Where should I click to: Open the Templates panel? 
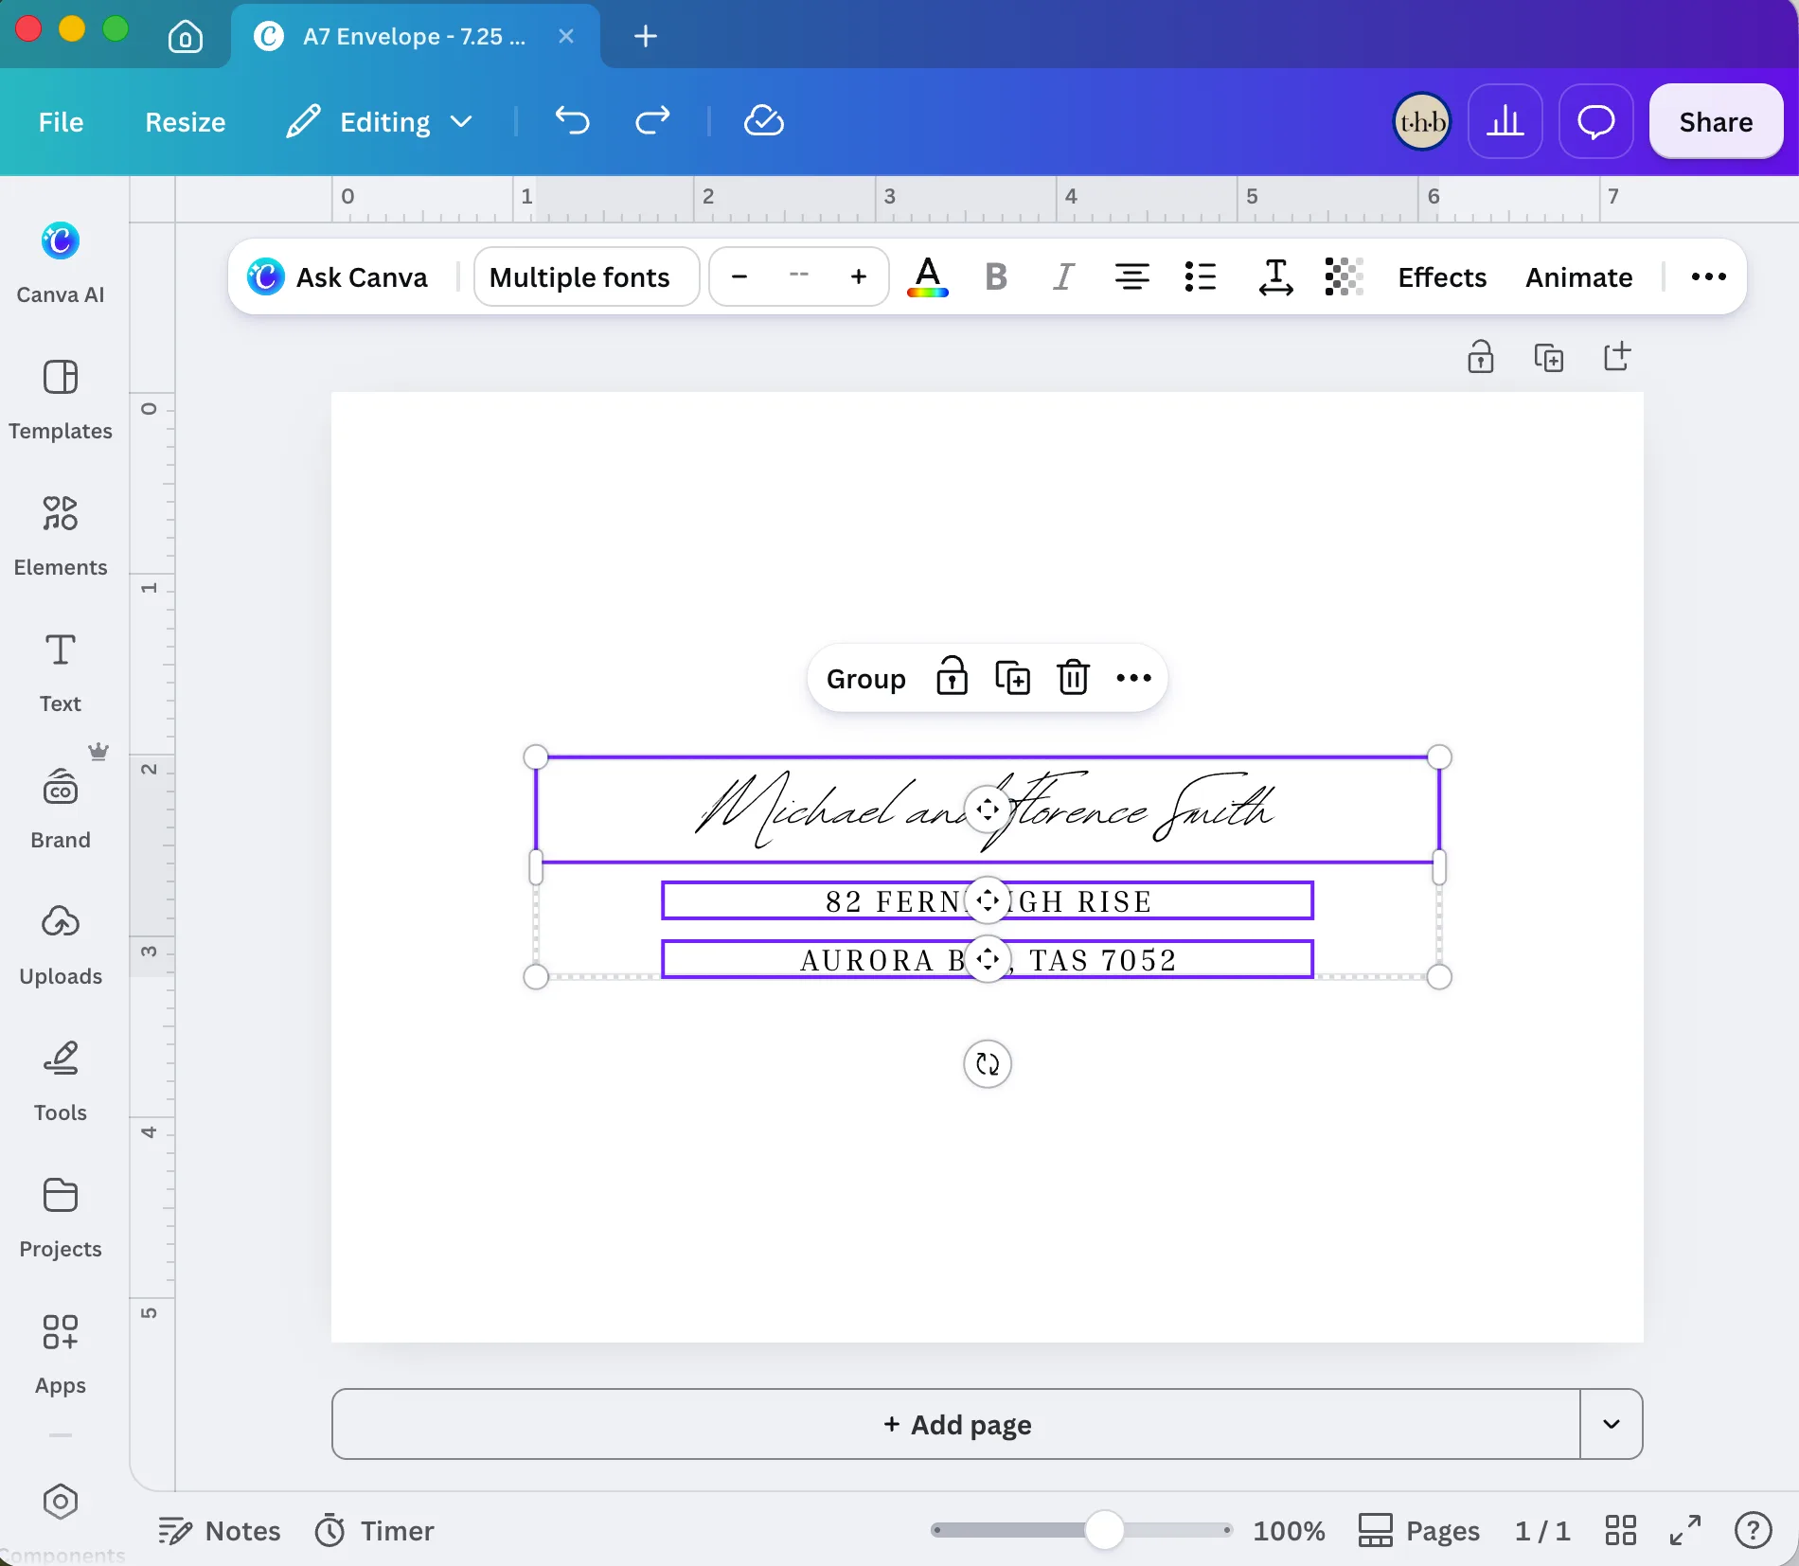point(61,400)
